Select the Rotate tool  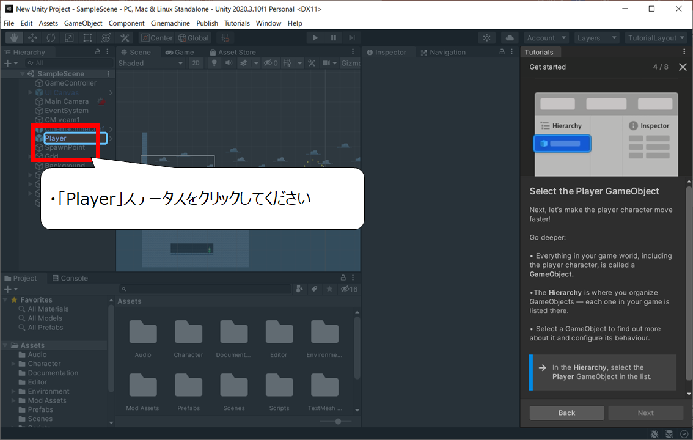click(x=51, y=38)
